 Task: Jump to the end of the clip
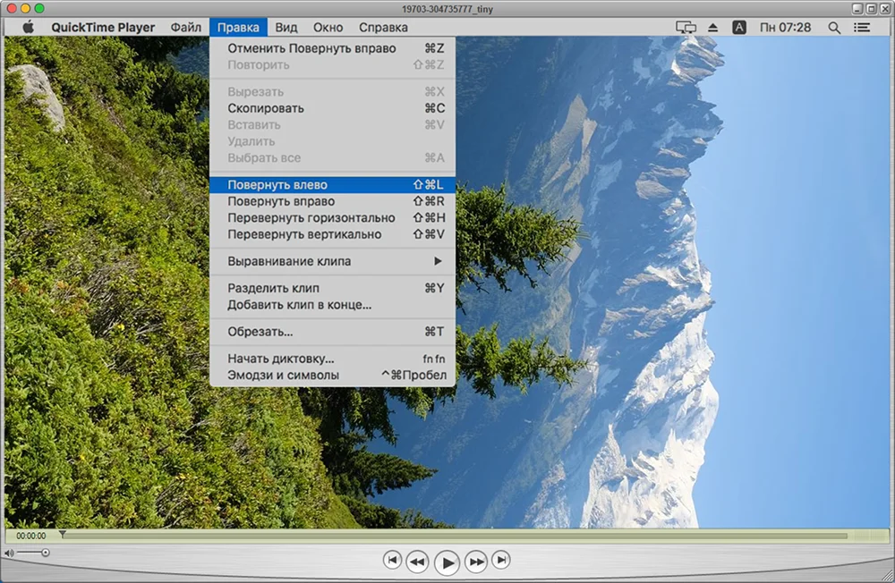502,561
